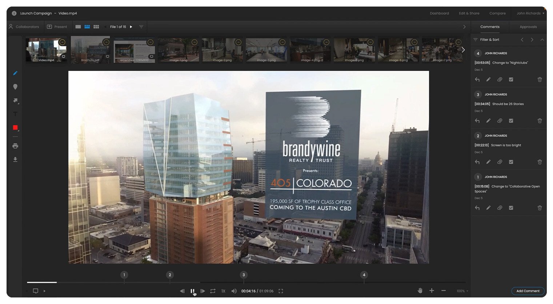Open John Richards account dropdown

point(530,13)
